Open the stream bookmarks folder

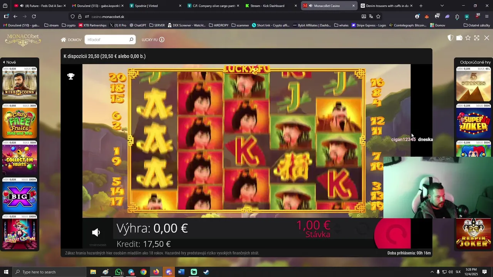51,25
